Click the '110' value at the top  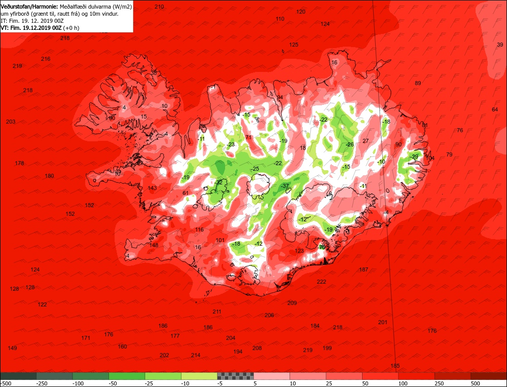[280, 19]
